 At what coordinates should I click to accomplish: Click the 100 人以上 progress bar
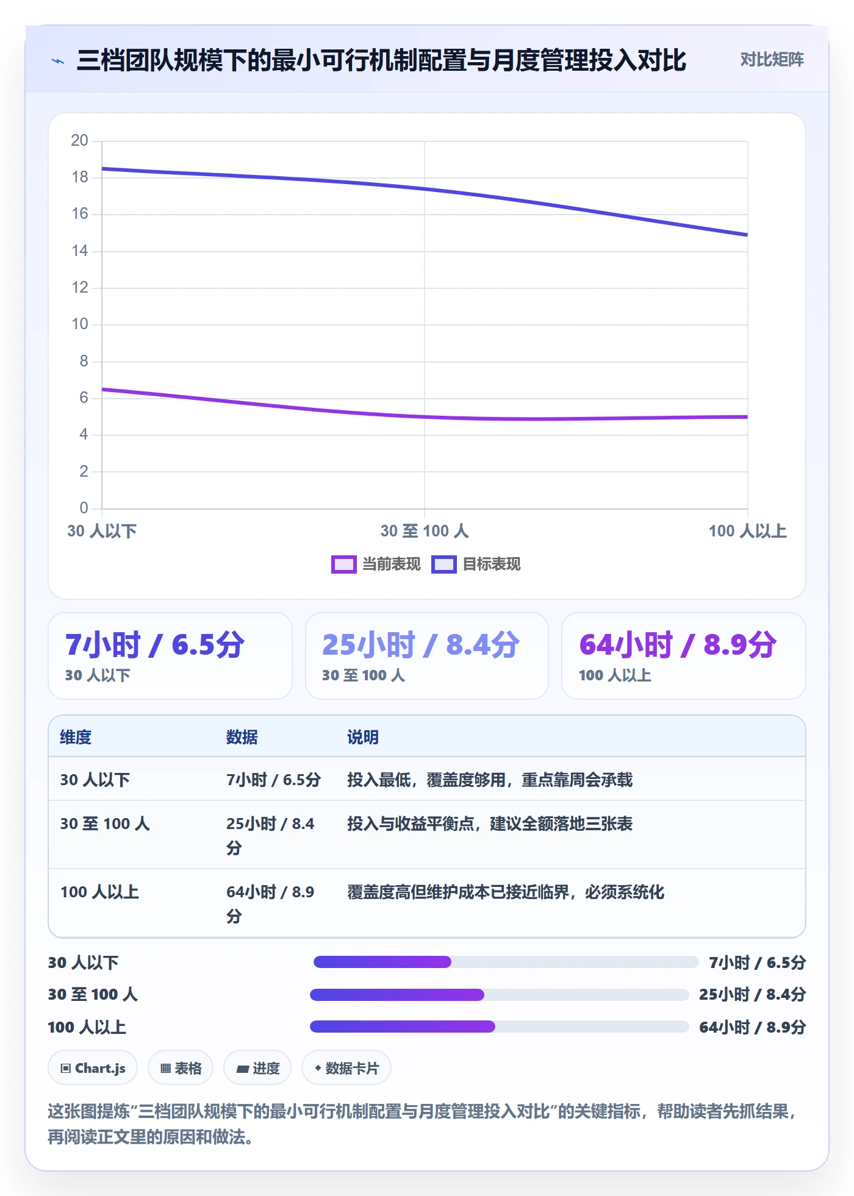click(x=499, y=1027)
